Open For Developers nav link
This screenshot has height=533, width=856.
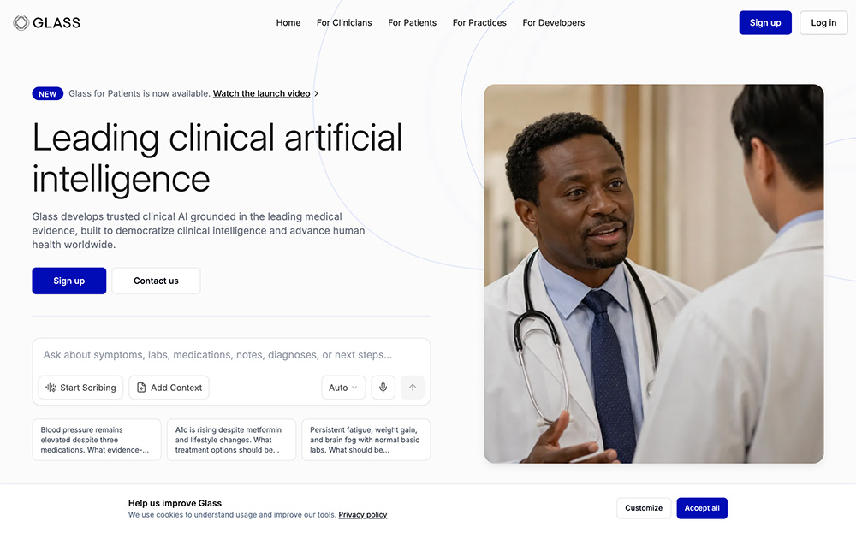pos(554,22)
